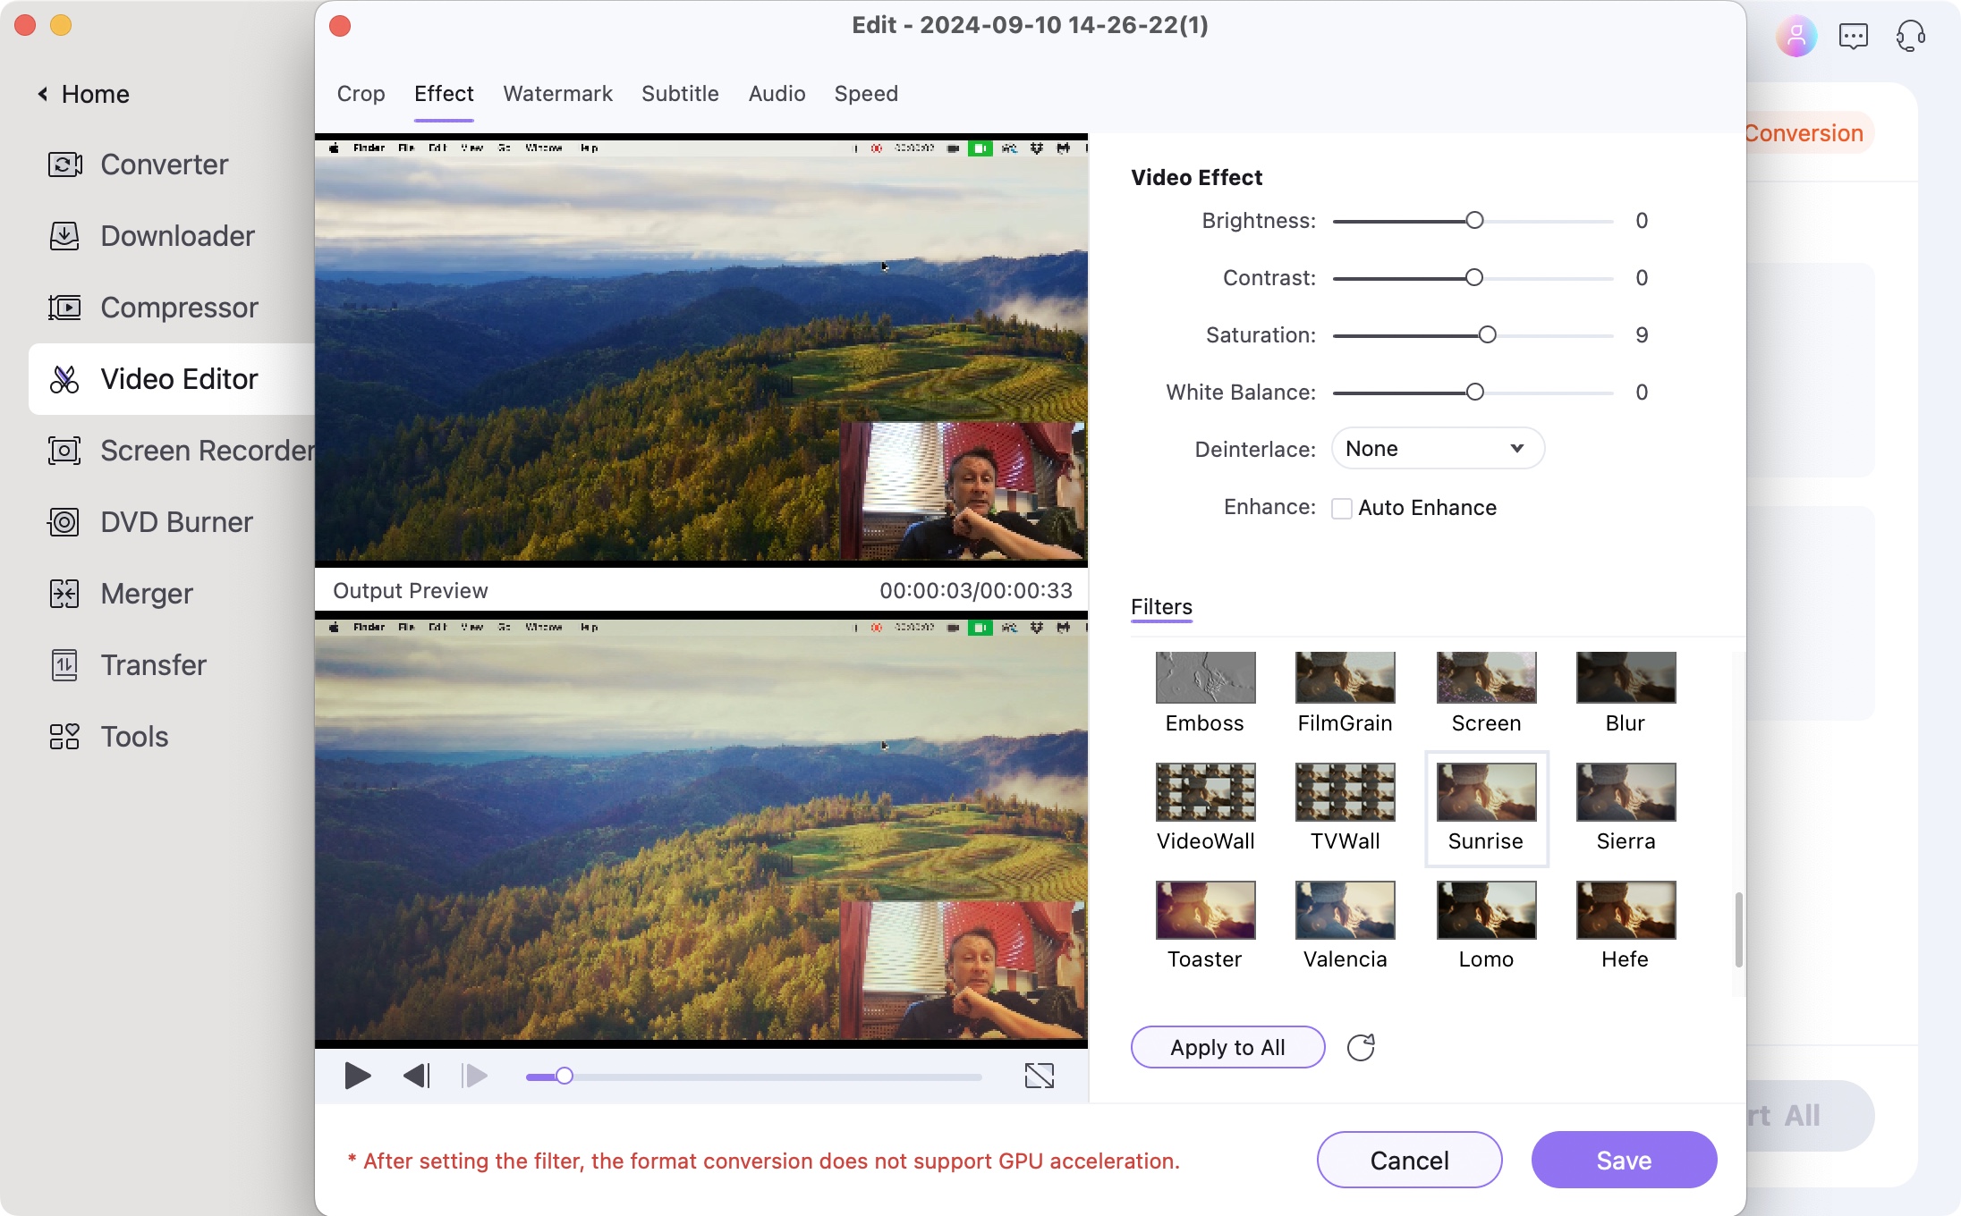The width and height of the screenshot is (1961, 1216).
Task: Toggle fullscreen preview mode button
Action: click(x=1040, y=1076)
